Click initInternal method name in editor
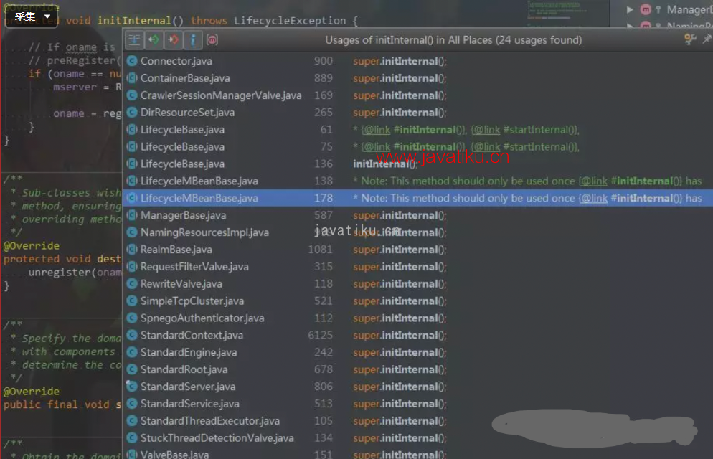 coord(134,21)
